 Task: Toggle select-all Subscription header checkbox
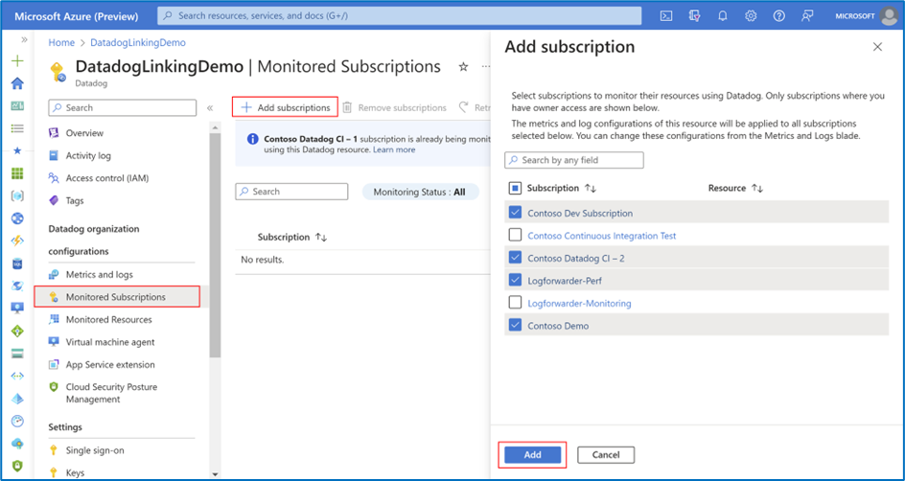[x=516, y=188]
